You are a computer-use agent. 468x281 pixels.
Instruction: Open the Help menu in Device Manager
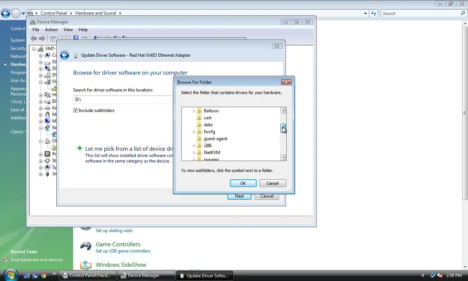(x=83, y=30)
